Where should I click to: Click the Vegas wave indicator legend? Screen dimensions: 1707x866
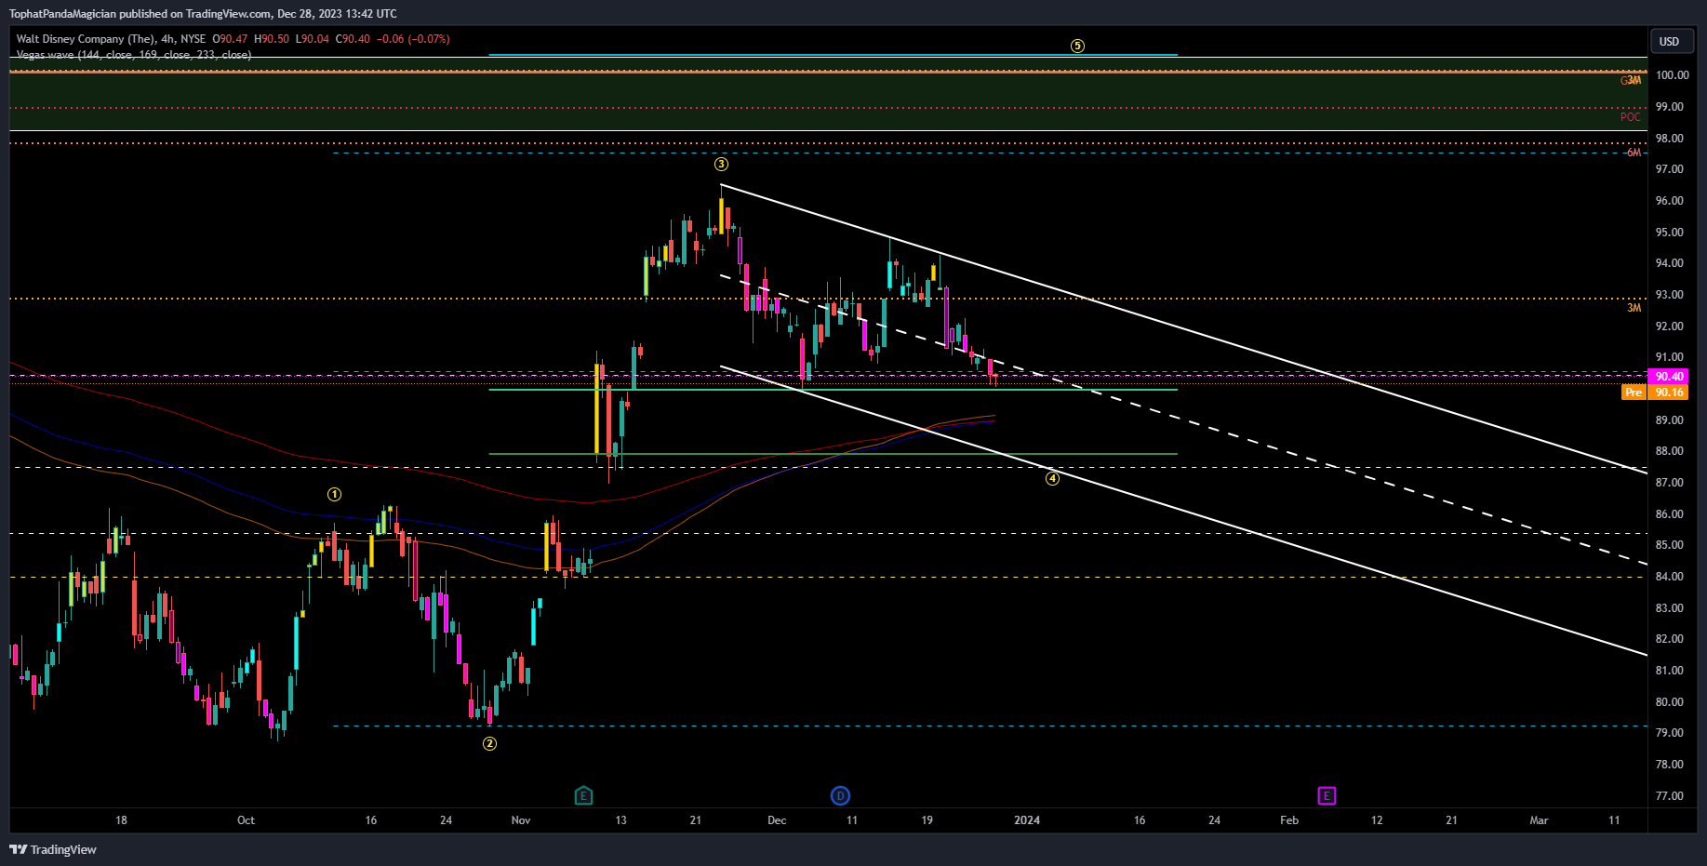click(134, 55)
